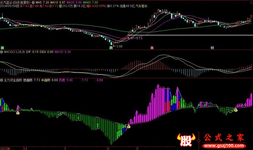The width and height of the screenshot is (253, 150).
Task: Click the red 涨 marker icon
Action: coord(152,48)
